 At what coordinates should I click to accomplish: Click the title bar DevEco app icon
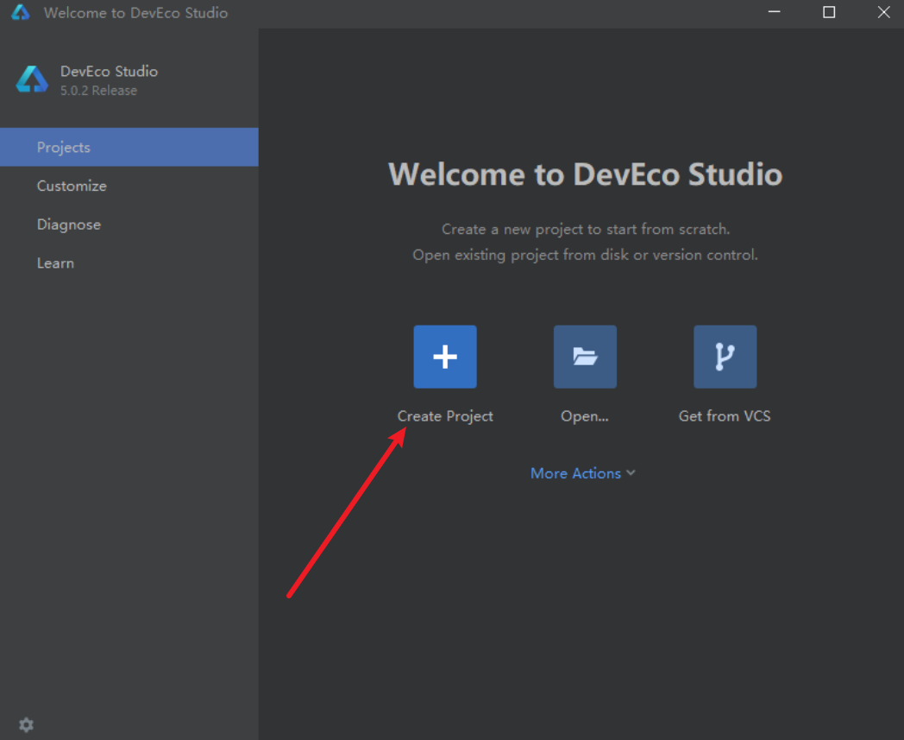point(20,12)
